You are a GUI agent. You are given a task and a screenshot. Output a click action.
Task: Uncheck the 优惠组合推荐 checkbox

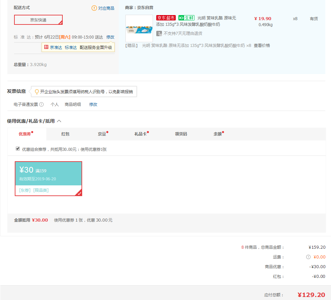[18, 149]
